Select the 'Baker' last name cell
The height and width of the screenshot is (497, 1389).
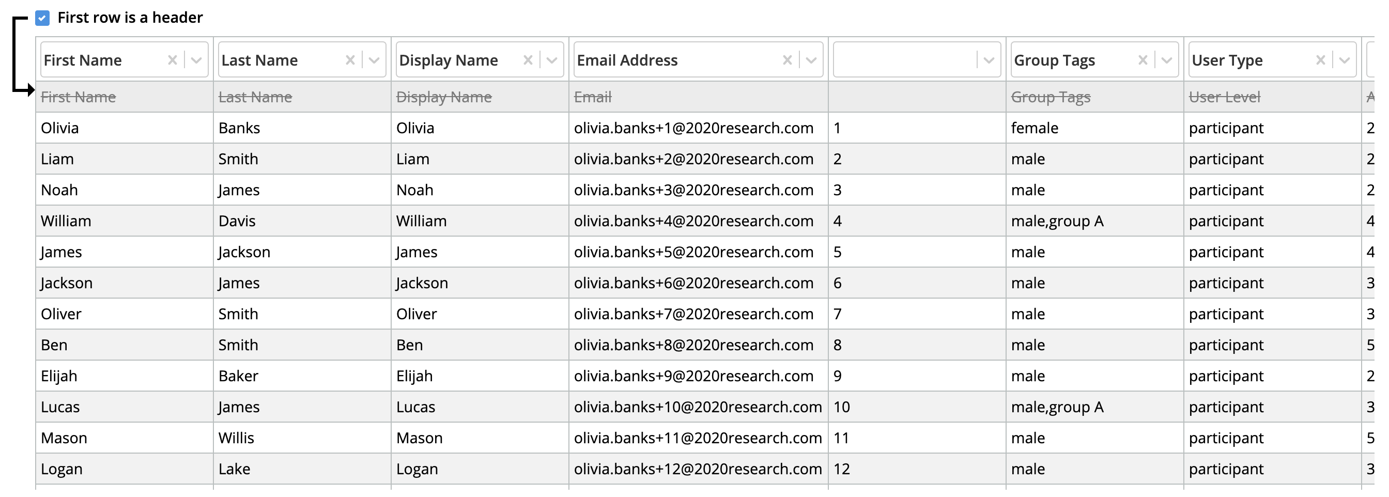tap(302, 376)
